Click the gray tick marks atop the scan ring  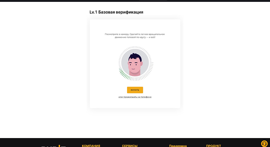[135, 47]
